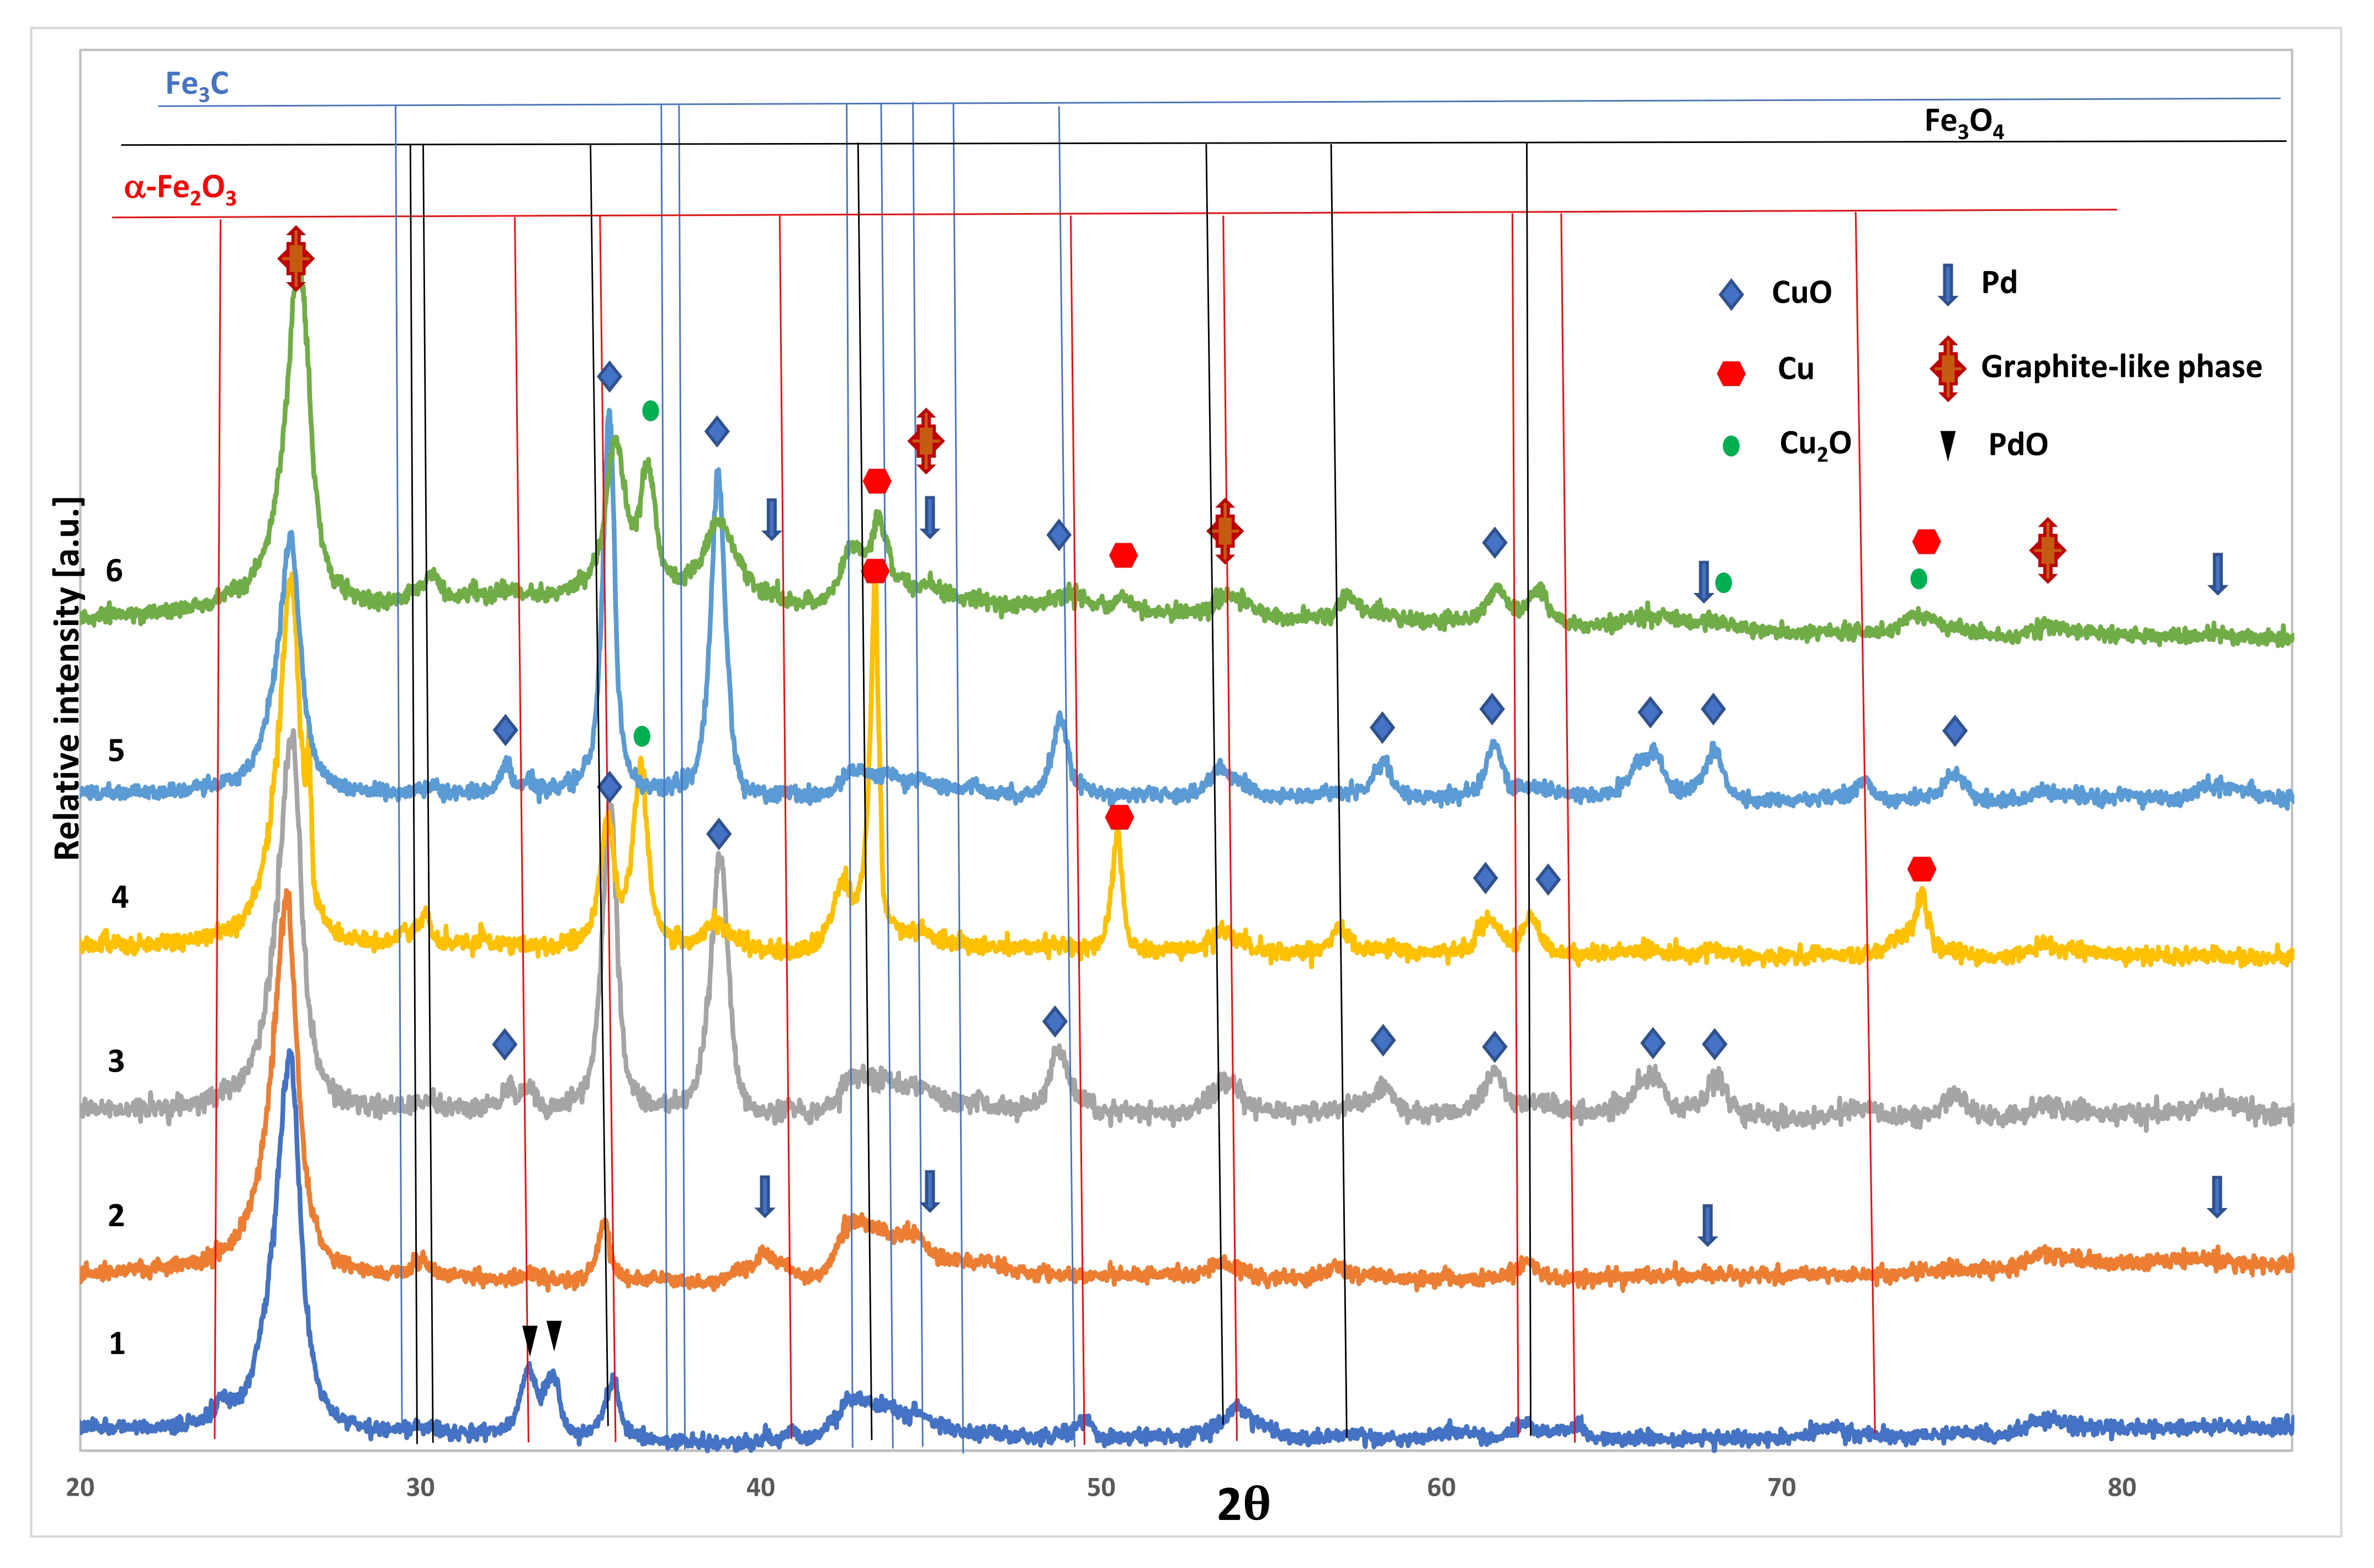The height and width of the screenshot is (1568, 2374).
Task: Click the curve number 1 label
Action: pos(117,1343)
